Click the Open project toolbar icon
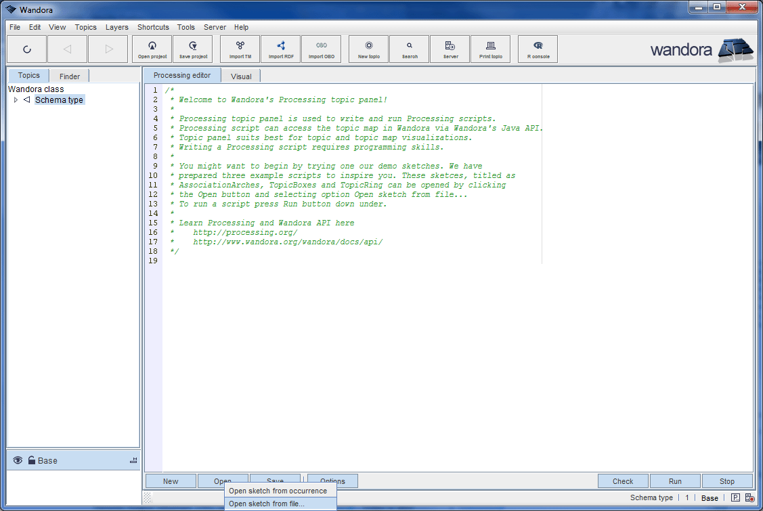 coord(152,49)
